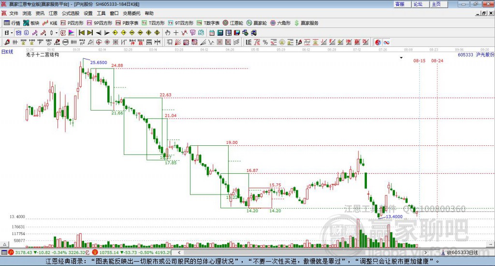Image resolution: width=495 pixels, height=266 pixels.
Task: Jump to first bar with left-end arrow
Action: tap(81, 33)
